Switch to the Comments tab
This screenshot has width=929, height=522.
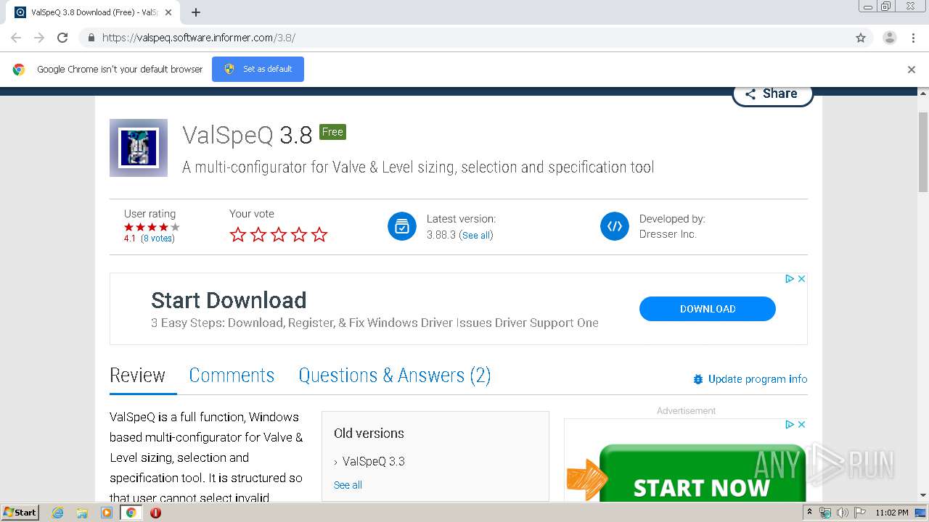pos(232,376)
